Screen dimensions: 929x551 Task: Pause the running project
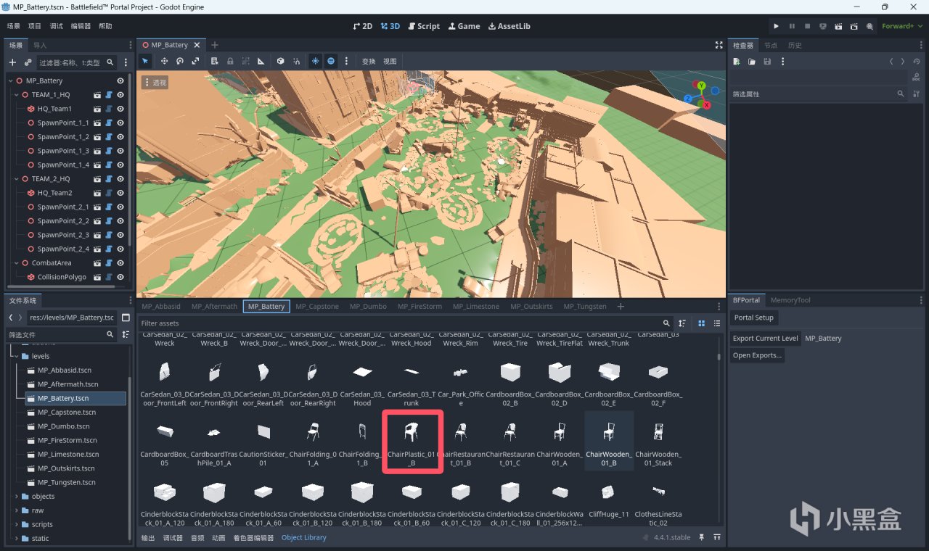click(x=792, y=26)
